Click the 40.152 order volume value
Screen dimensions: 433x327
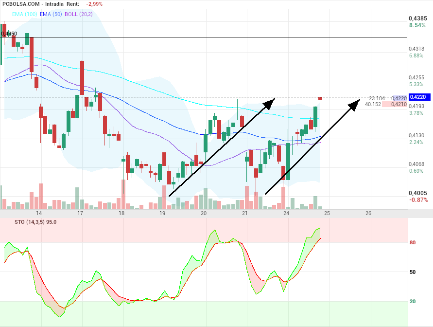373,104
